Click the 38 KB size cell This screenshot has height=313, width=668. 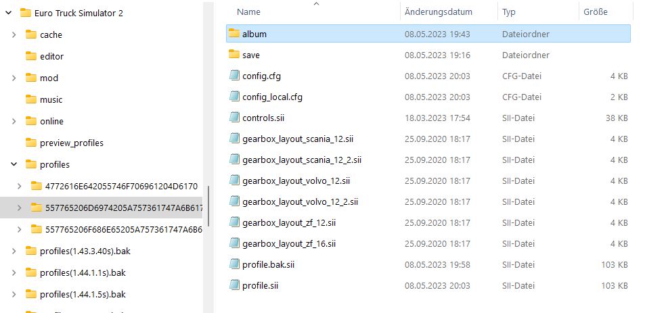(617, 118)
